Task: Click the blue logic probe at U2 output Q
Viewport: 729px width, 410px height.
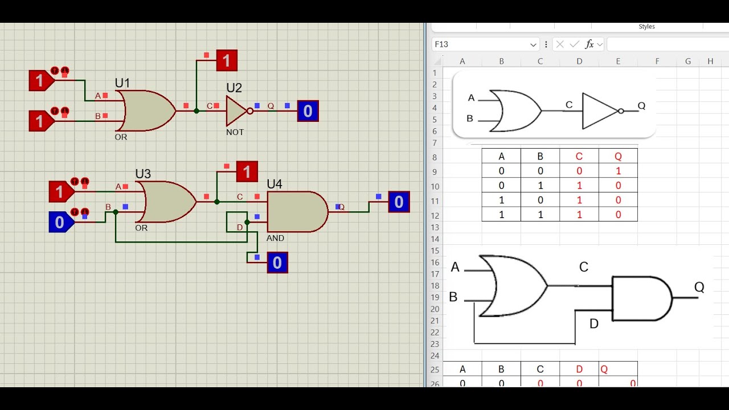Action: point(308,111)
